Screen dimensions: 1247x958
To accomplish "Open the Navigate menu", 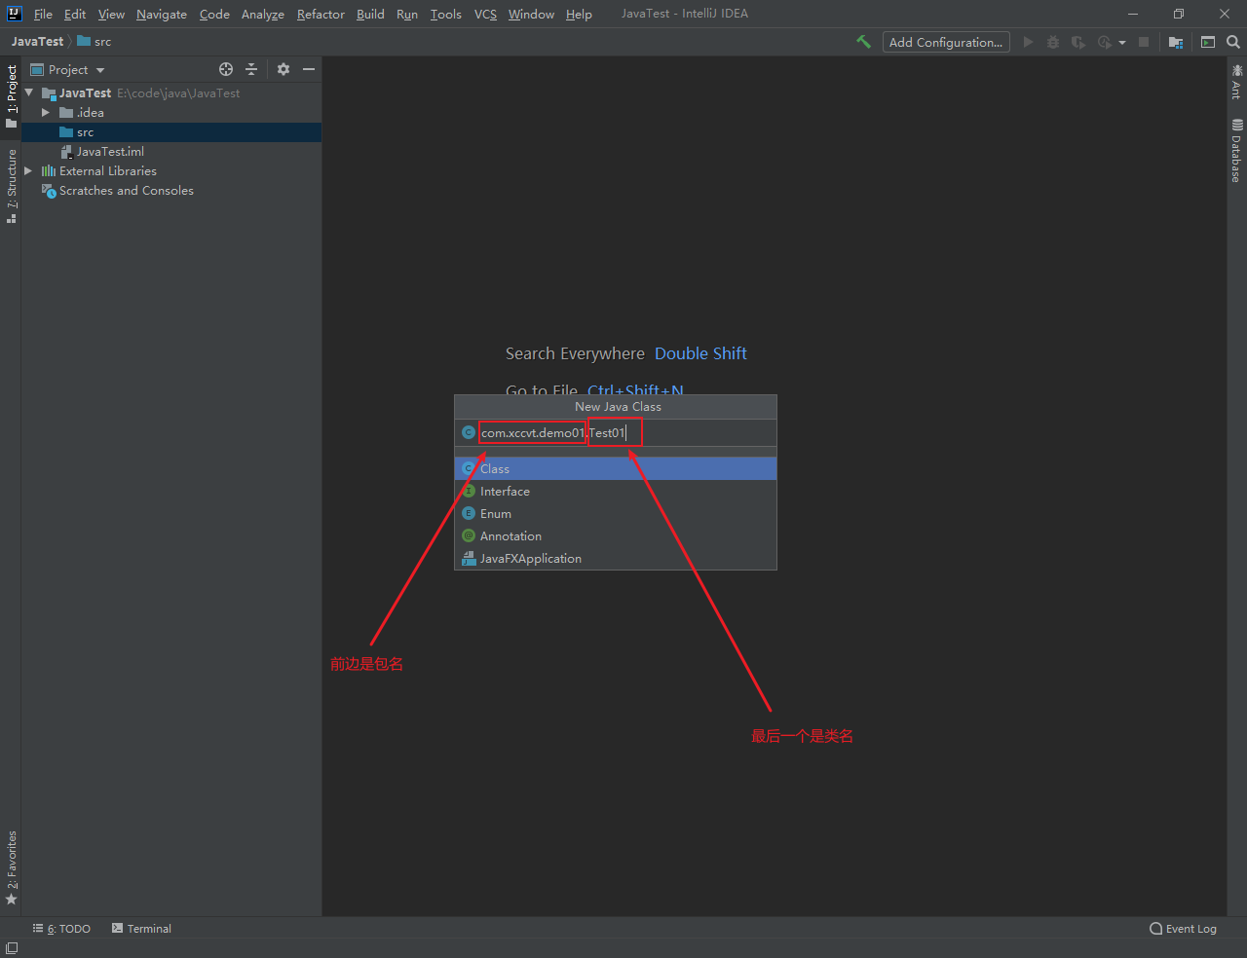I will click(x=162, y=14).
